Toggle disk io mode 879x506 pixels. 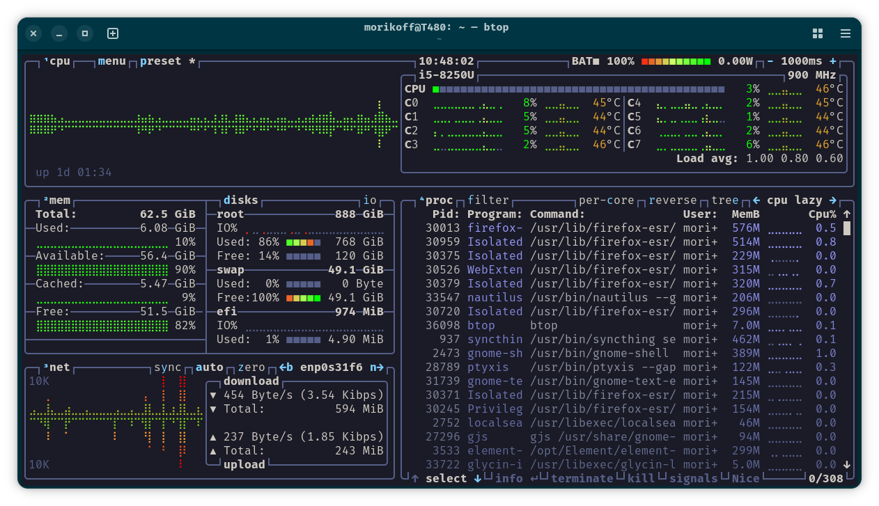[x=370, y=200]
